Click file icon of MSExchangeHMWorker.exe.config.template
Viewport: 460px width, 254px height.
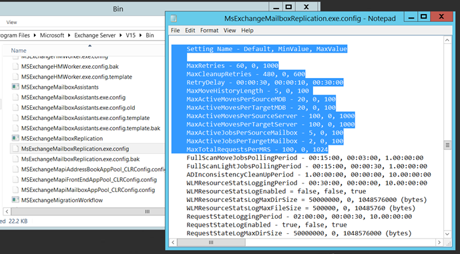(15, 77)
